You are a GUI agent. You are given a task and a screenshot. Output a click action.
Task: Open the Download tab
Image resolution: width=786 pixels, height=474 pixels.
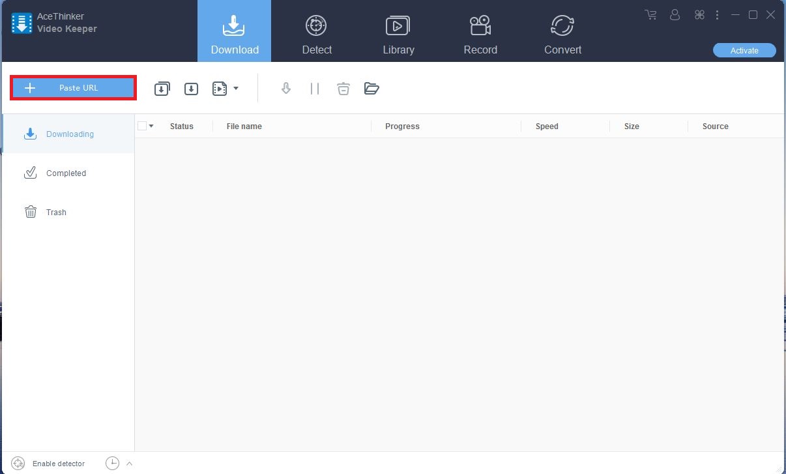point(235,31)
